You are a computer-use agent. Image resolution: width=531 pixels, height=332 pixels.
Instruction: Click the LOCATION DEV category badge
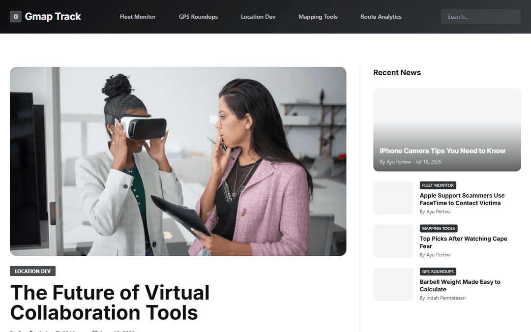click(32, 271)
